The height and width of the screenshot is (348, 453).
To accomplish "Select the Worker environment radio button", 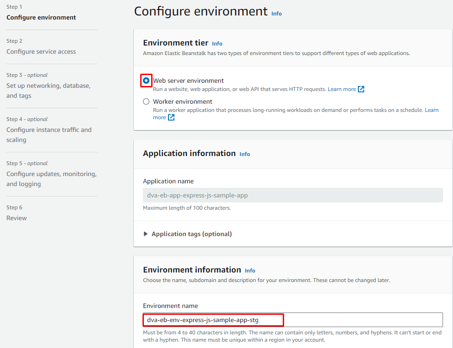I will click(146, 101).
